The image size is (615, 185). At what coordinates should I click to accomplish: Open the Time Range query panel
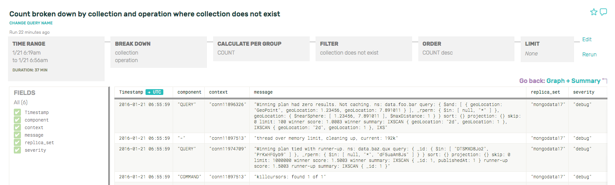coord(57,59)
